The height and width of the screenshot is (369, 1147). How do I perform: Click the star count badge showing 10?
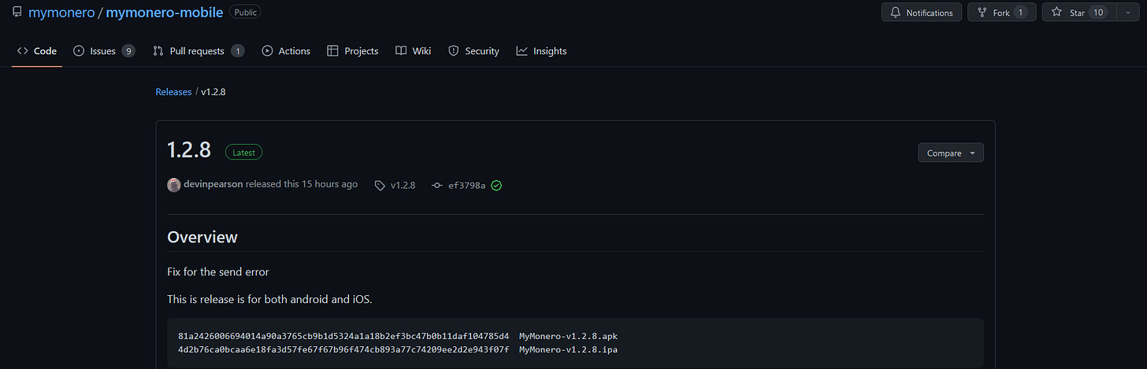pyautogui.click(x=1098, y=13)
